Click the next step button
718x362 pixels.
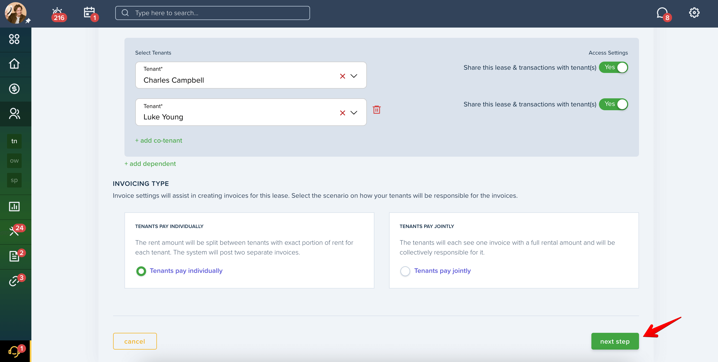point(615,341)
